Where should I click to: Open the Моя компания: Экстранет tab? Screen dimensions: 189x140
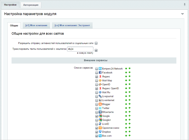coord(72,26)
